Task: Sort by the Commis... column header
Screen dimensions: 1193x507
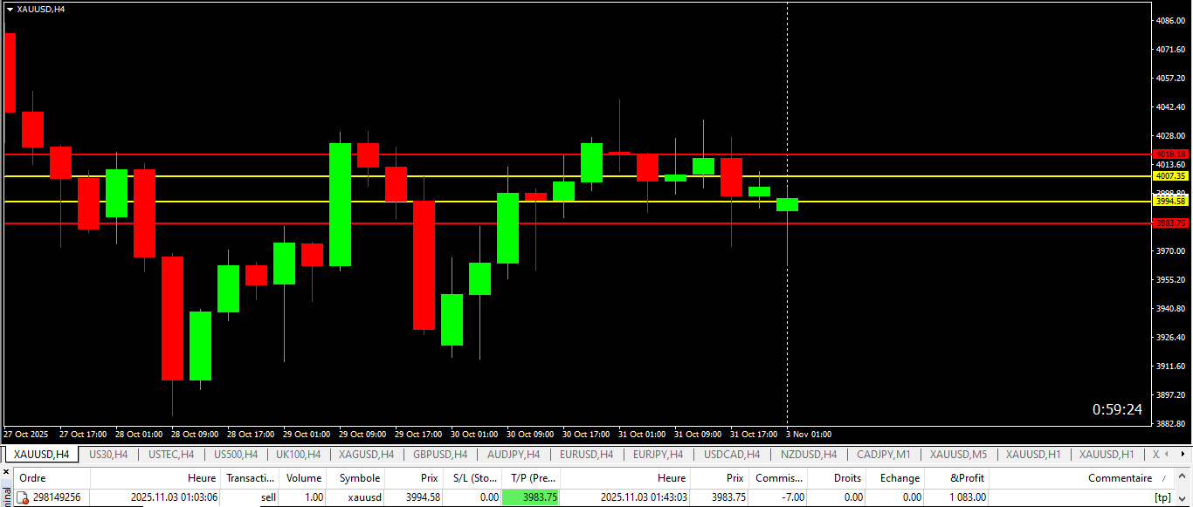Action: tap(778, 478)
